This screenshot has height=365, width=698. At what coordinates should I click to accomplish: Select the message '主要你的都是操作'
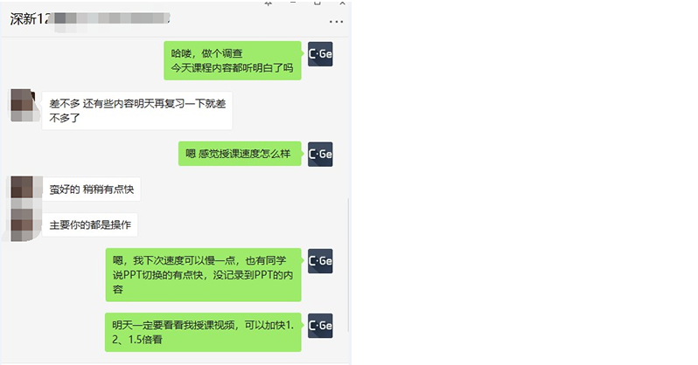[x=90, y=224]
